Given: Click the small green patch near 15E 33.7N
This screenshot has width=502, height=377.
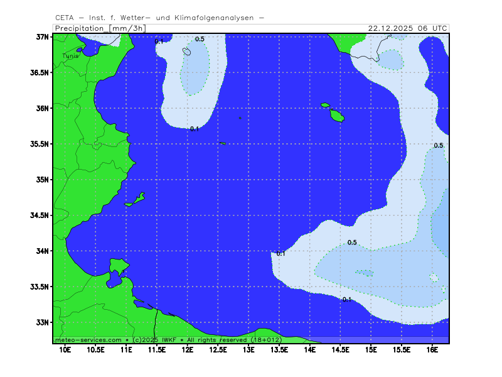Looking at the screenshot, I should click(x=365, y=273).
